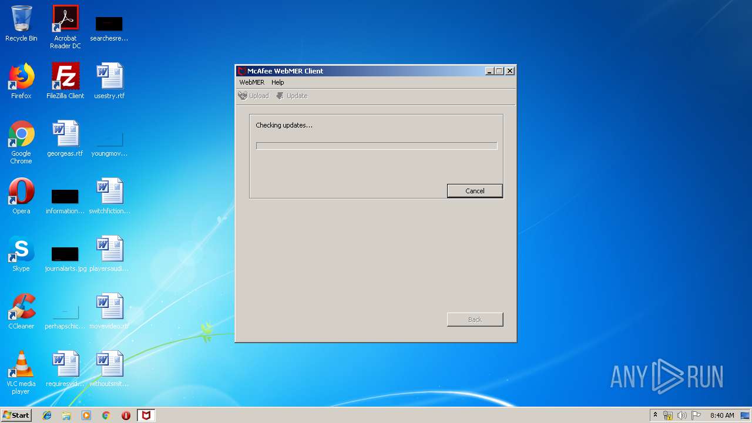This screenshot has width=752, height=423.
Task: Open Opera from the taskbar
Action: [126, 415]
